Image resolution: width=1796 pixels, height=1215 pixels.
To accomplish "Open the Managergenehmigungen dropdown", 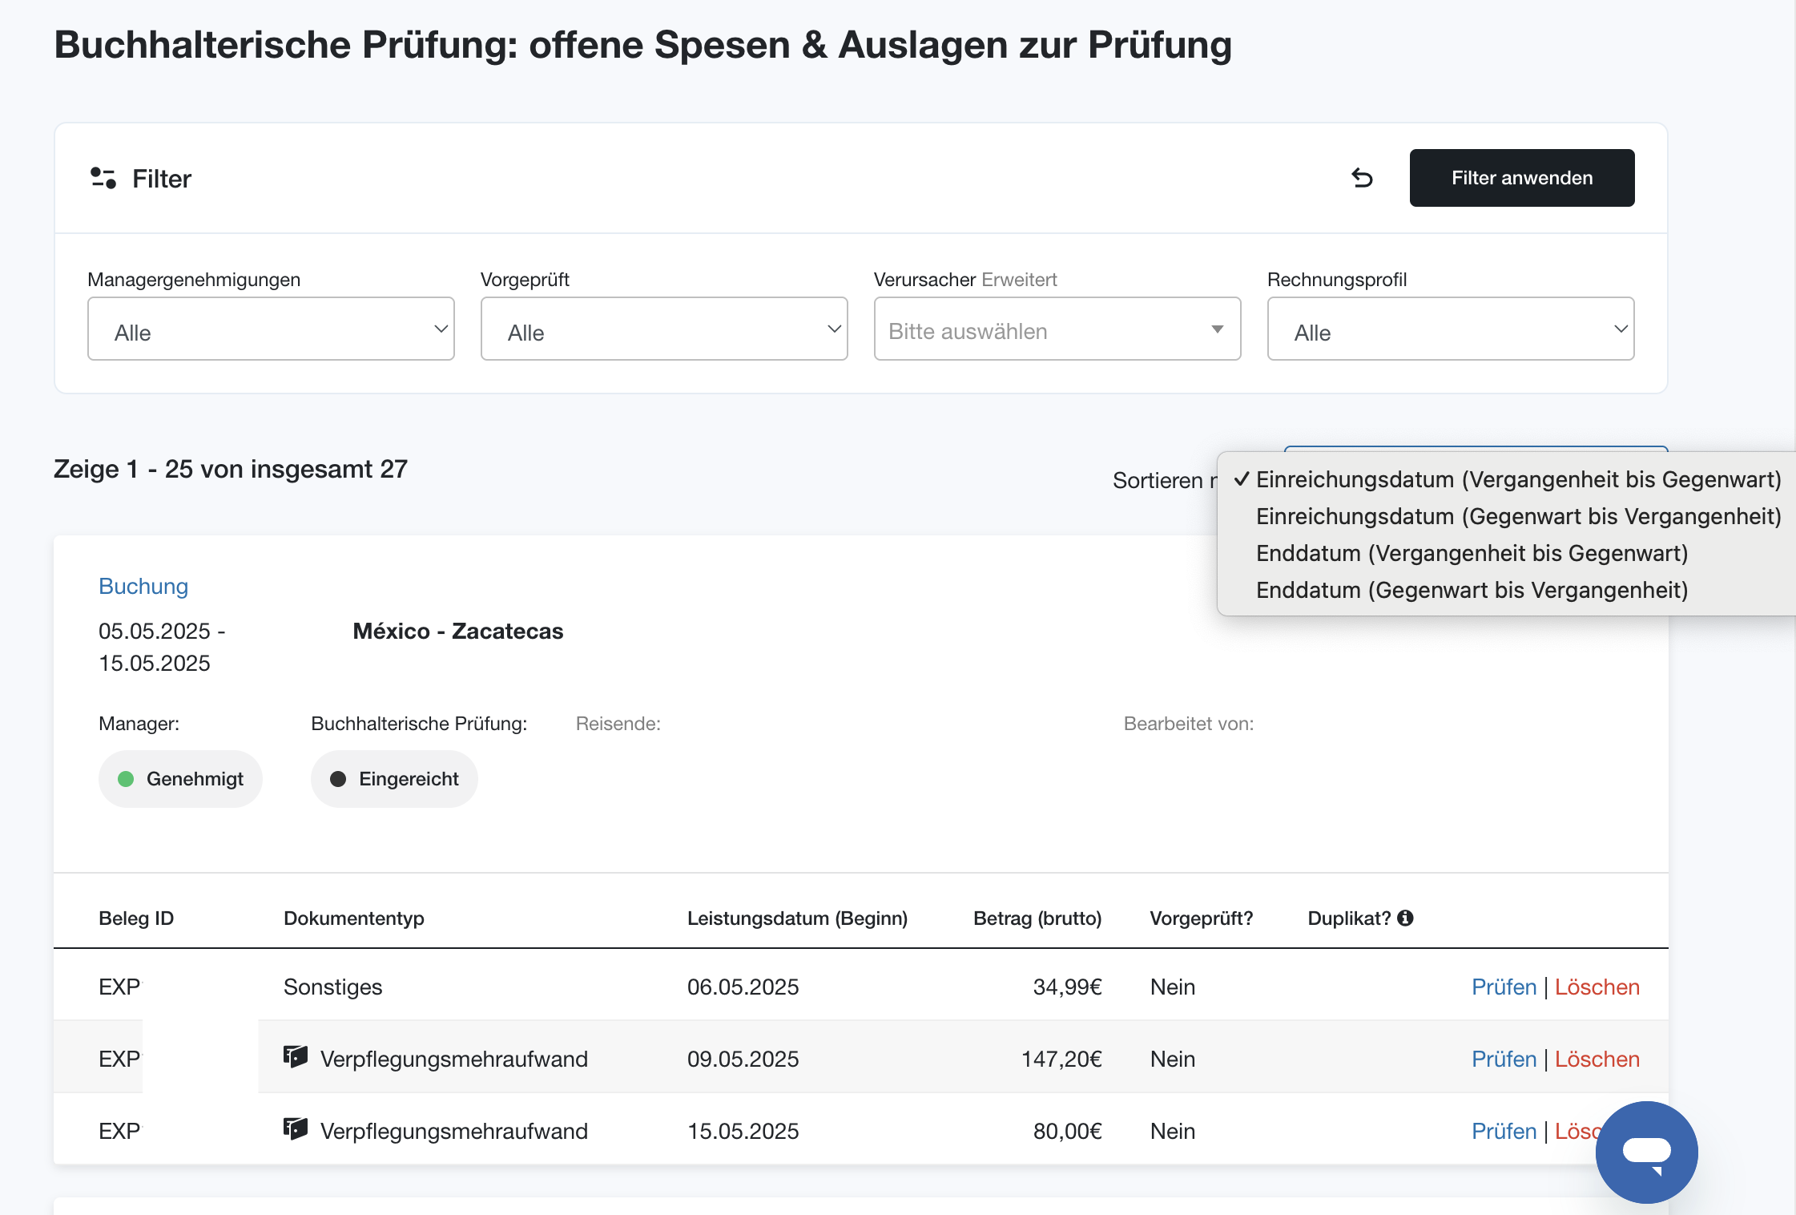I will click(271, 329).
